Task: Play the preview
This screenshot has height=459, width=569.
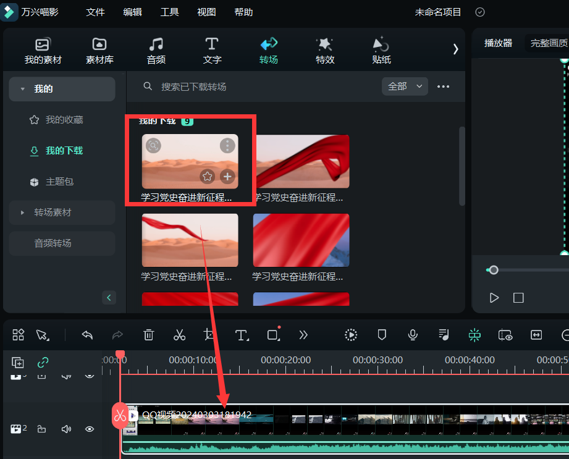Action: (494, 298)
